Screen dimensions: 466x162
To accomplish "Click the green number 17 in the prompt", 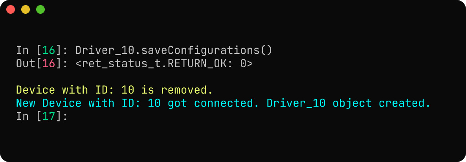I will point(49,116).
